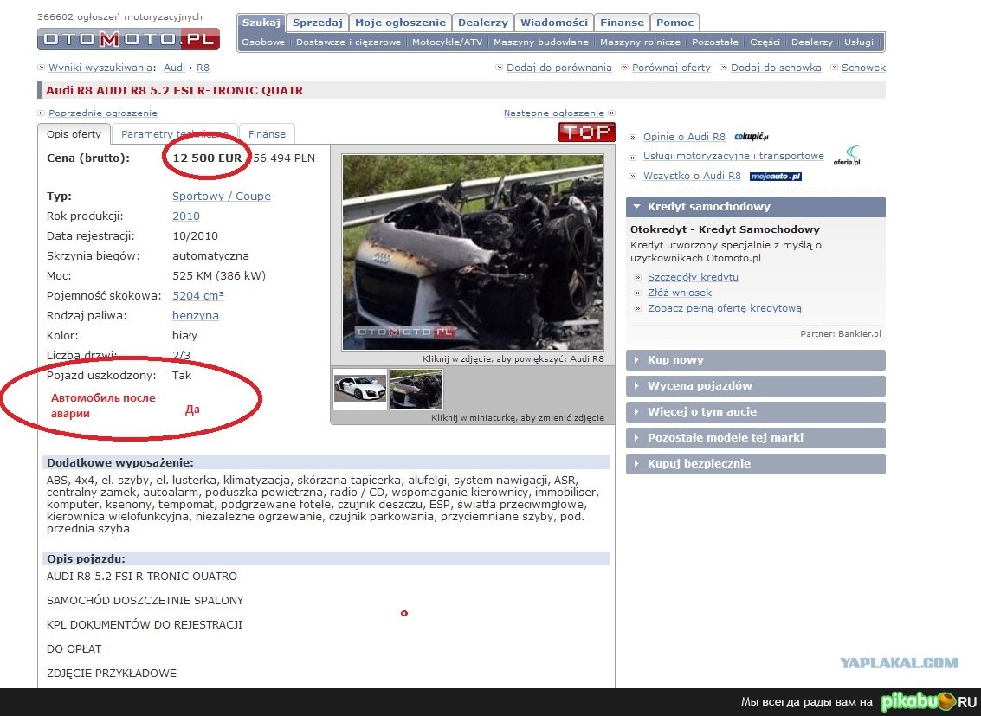Open the Motocykle/ATV category
Viewport: 981px width, 716px height.
pyautogui.click(x=447, y=42)
